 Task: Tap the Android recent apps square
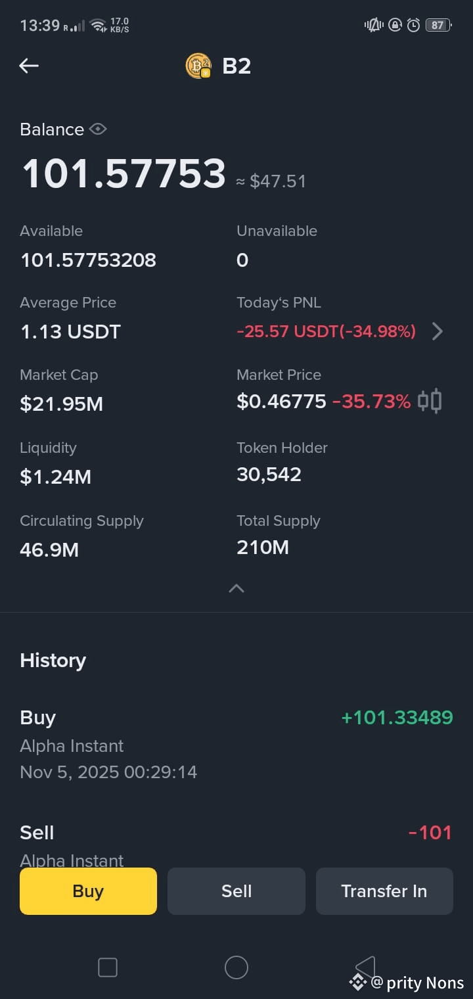tap(107, 967)
